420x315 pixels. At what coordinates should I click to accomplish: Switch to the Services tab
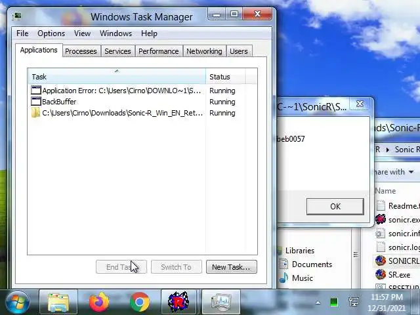117,51
